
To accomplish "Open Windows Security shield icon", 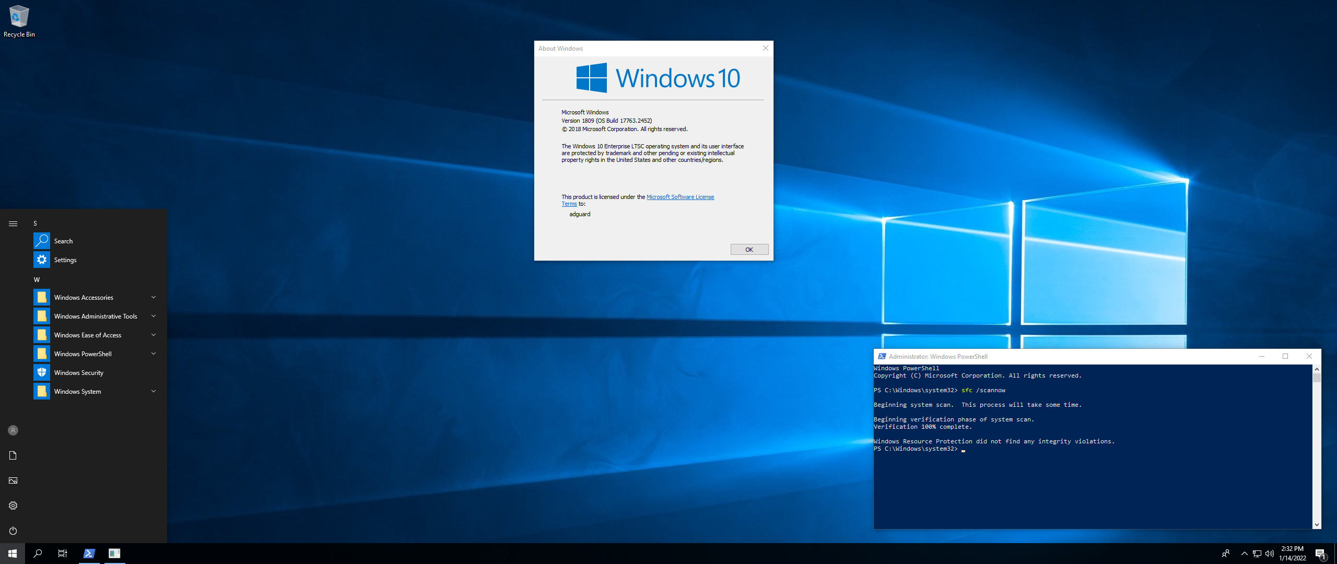I will click(42, 372).
